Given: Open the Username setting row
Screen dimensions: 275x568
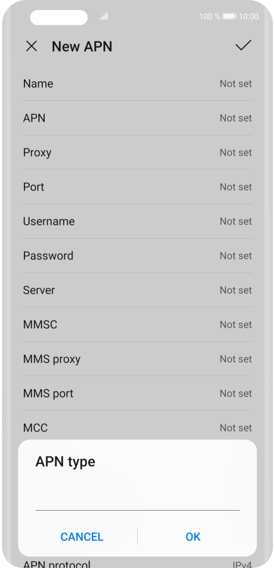Looking at the screenshot, I should [x=137, y=221].
